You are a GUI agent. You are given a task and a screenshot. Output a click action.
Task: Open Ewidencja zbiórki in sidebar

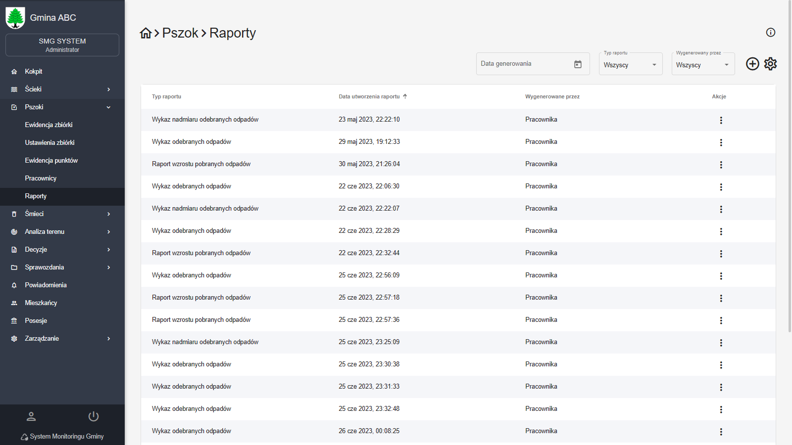point(49,125)
